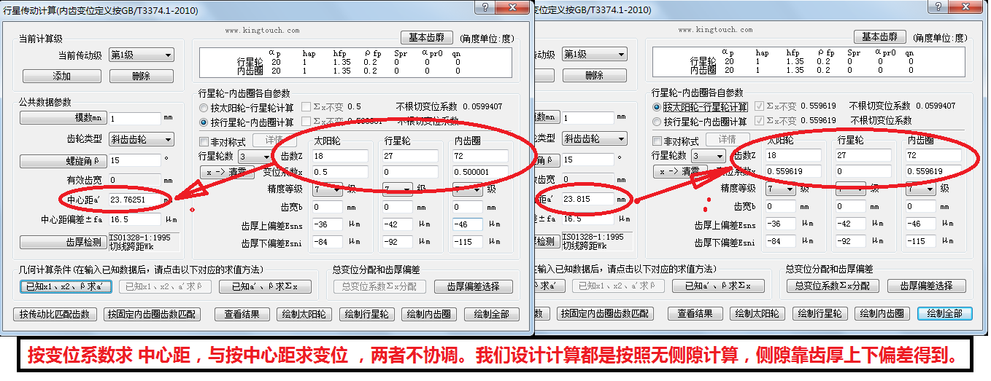The width and height of the screenshot is (991, 381).
Task: Click x -> 清零 button in left window
Action: coord(228,172)
